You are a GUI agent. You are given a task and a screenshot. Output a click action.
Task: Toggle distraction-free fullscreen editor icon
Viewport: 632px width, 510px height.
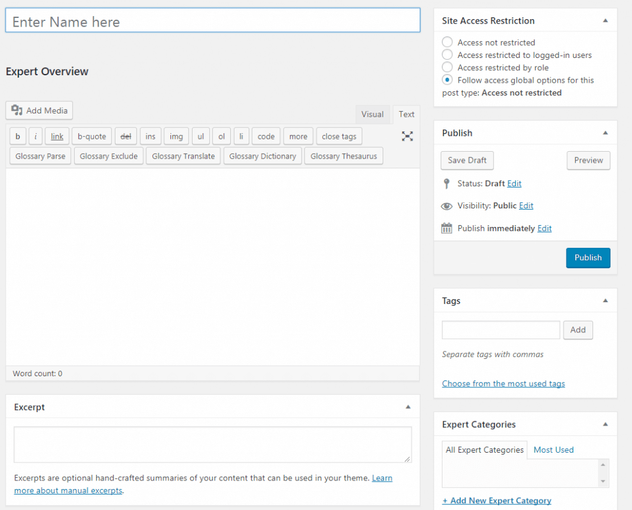[407, 136]
